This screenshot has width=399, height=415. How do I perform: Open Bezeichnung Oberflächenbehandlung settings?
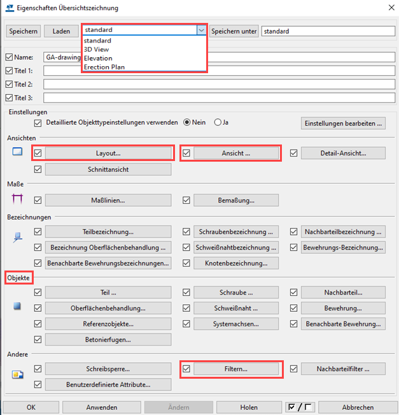pos(108,248)
